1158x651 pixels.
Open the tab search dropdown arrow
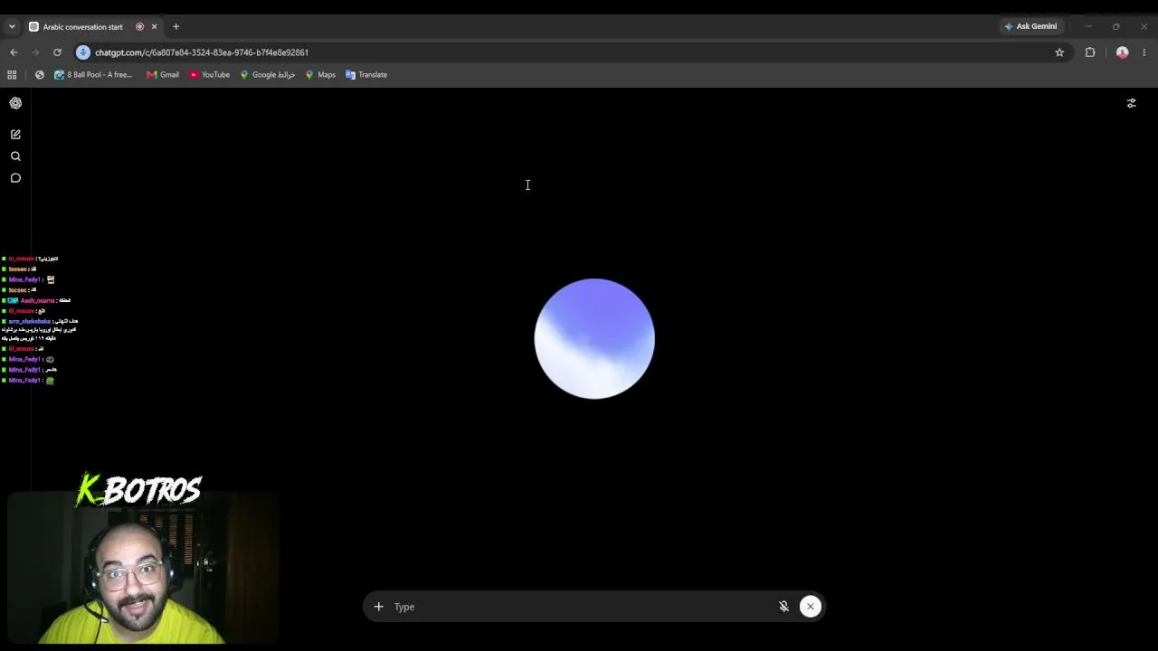[x=12, y=26]
